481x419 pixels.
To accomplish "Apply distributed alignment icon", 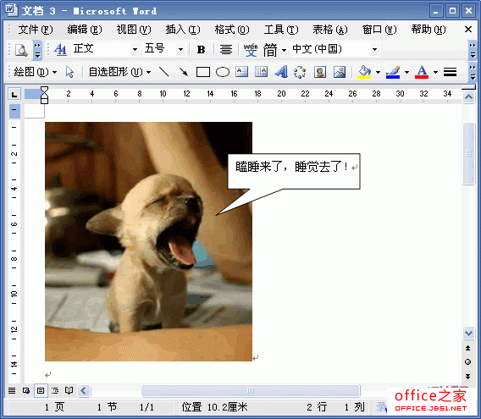I will pyautogui.click(x=226, y=49).
